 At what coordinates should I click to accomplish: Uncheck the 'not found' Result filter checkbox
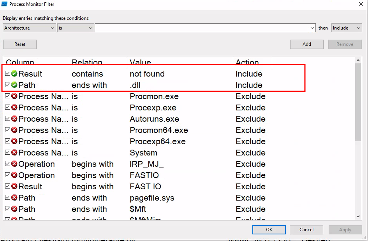point(8,73)
